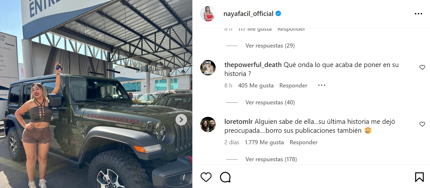Open the comment bubble icon
430x188 pixels.
(x=226, y=177)
